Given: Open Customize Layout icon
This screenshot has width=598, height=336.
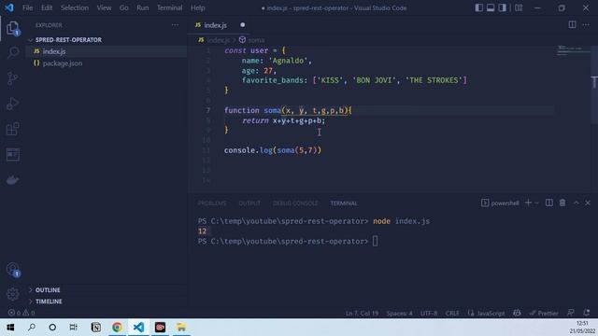Looking at the screenshot, I should pos(519,7).
